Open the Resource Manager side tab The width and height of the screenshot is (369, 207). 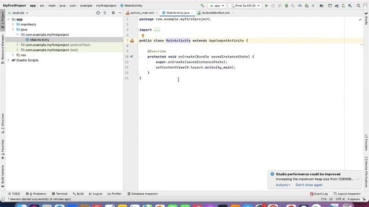(x=2, y=49)
